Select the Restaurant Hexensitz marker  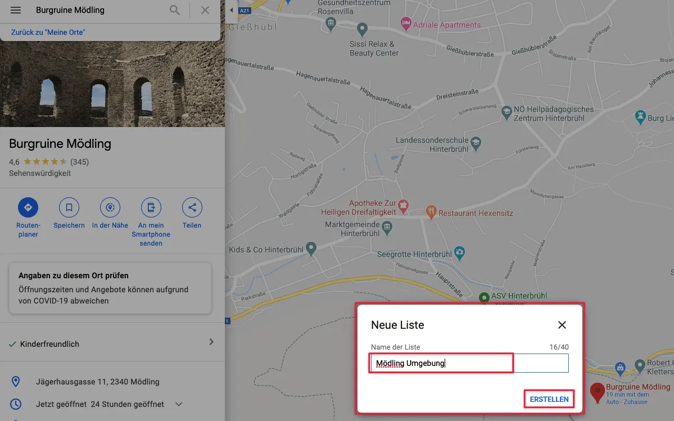pos(431,211)
